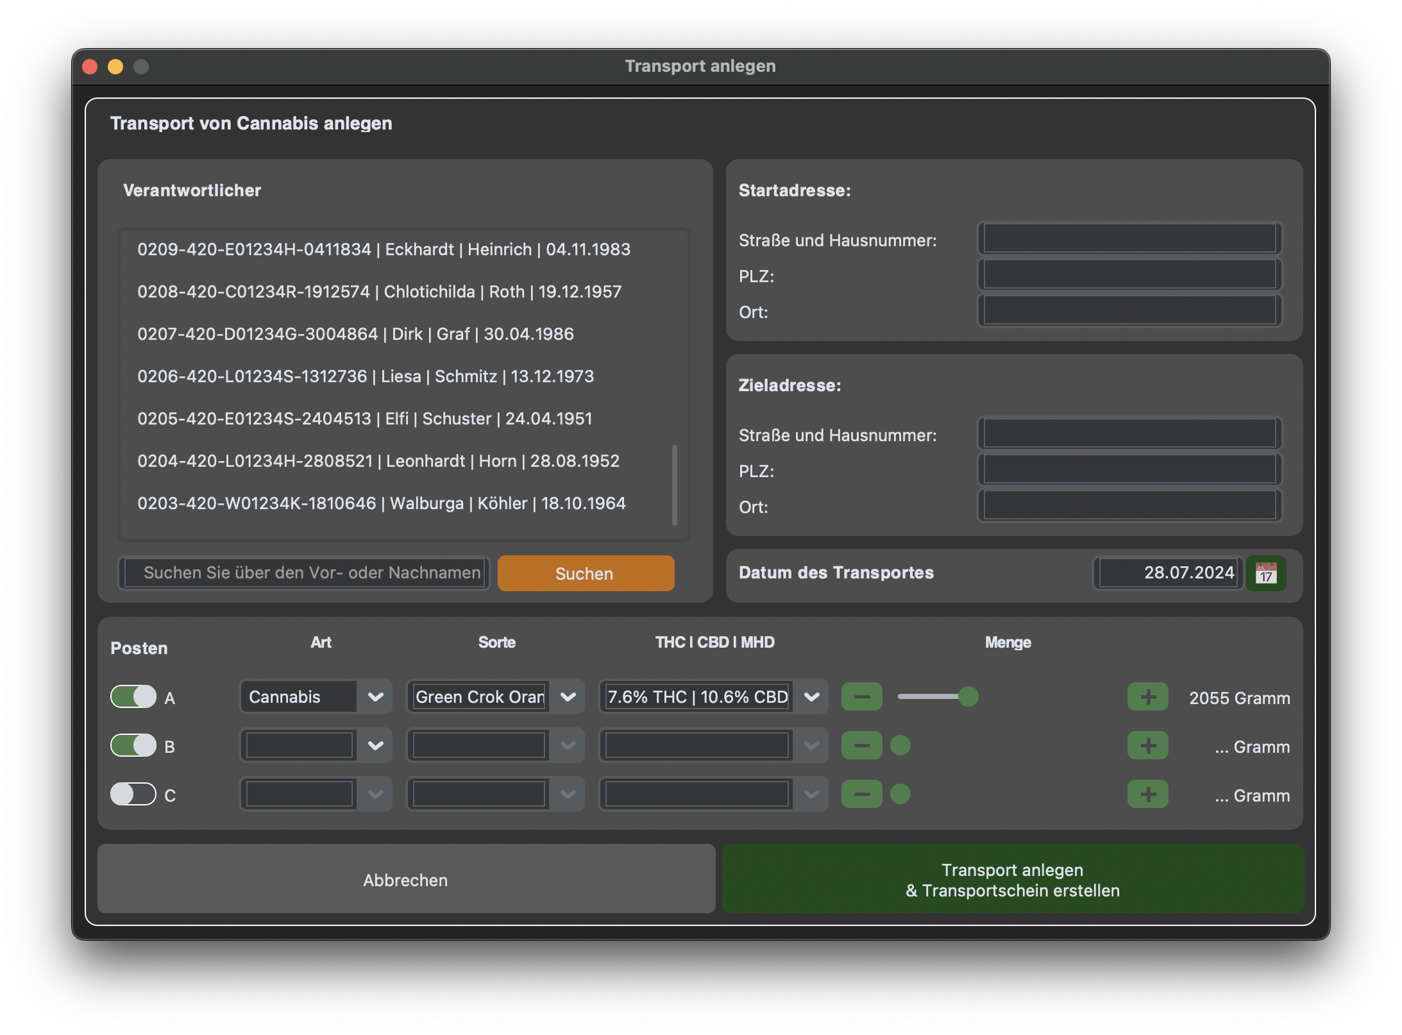The image size is (1402, 1035).
Task: Click plus button for Posten A amount
Action: tap(1147, 697)
